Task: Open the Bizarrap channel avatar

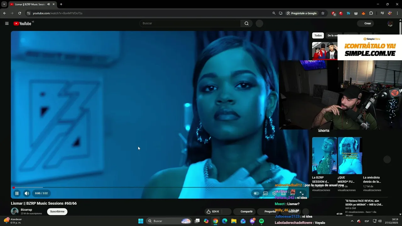Action: coord(15,211)
